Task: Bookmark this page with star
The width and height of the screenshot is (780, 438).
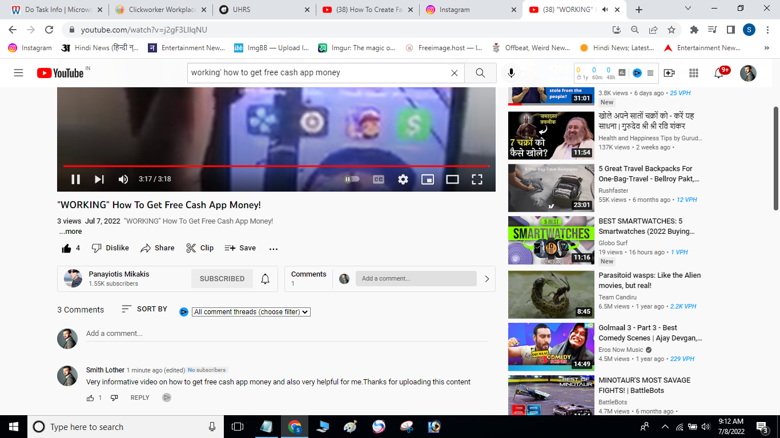Action: 672,30
